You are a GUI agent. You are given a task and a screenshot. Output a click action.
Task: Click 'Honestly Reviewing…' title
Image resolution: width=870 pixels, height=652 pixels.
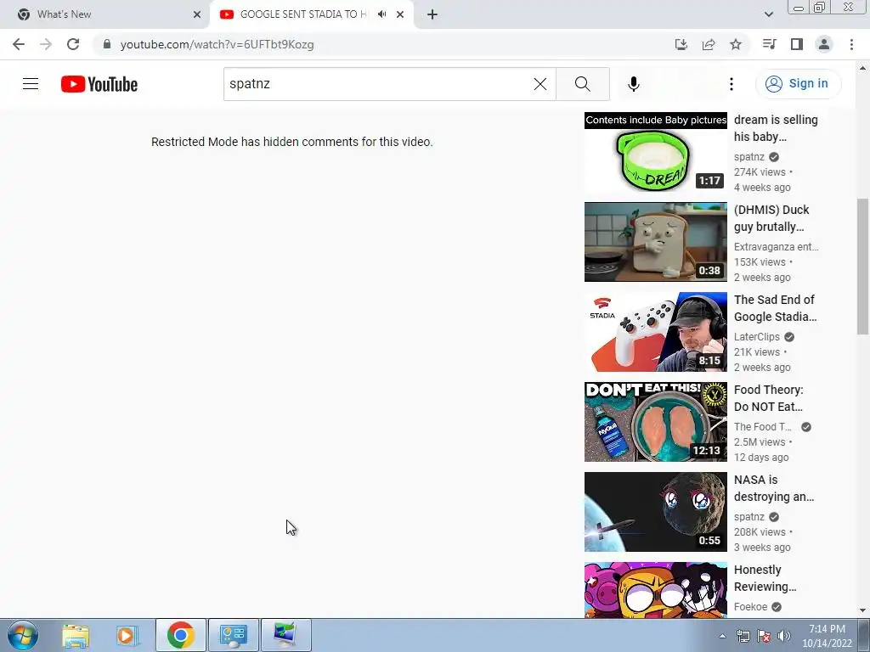pos(765,577)
